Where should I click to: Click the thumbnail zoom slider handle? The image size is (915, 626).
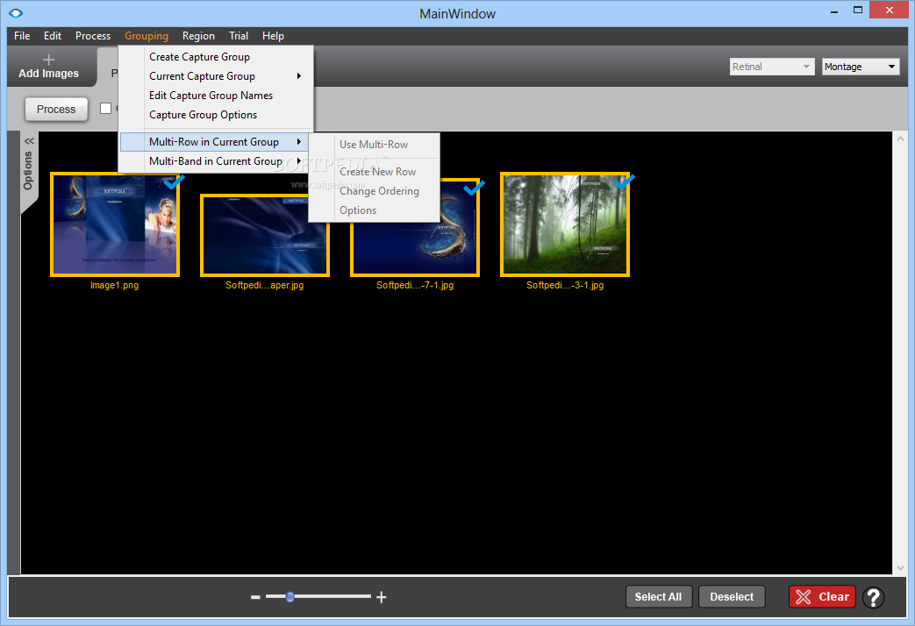coord(290,596)
